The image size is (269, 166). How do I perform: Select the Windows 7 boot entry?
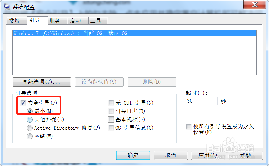134,33
